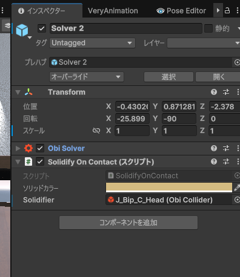This screenshot has width=240, height=277.
Task: Disable the Solidify On Contact checkbox
Action: point(40,161)
